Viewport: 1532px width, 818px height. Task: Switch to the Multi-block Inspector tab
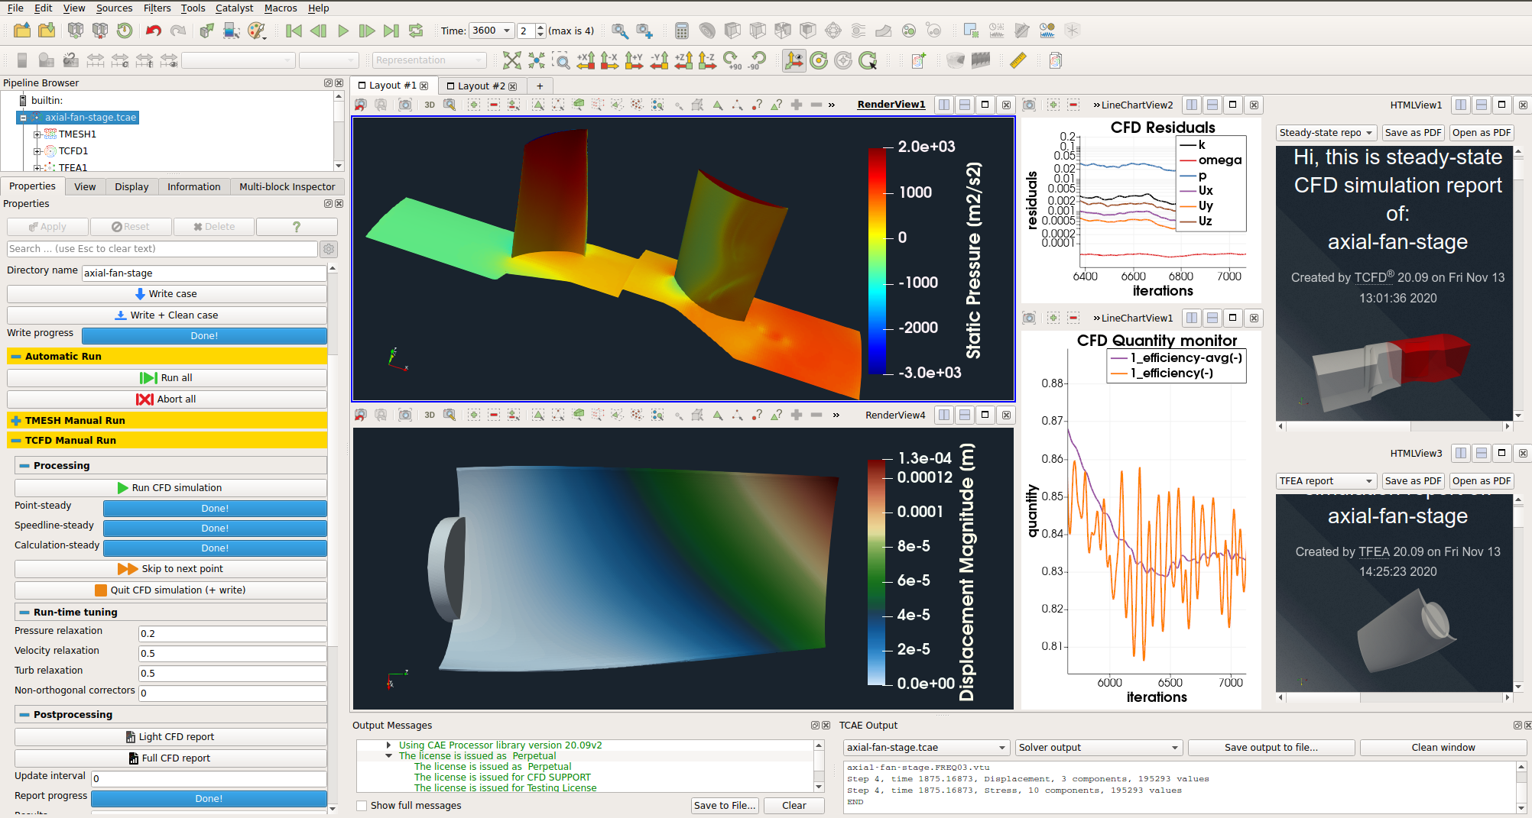[x=287, y=186]
